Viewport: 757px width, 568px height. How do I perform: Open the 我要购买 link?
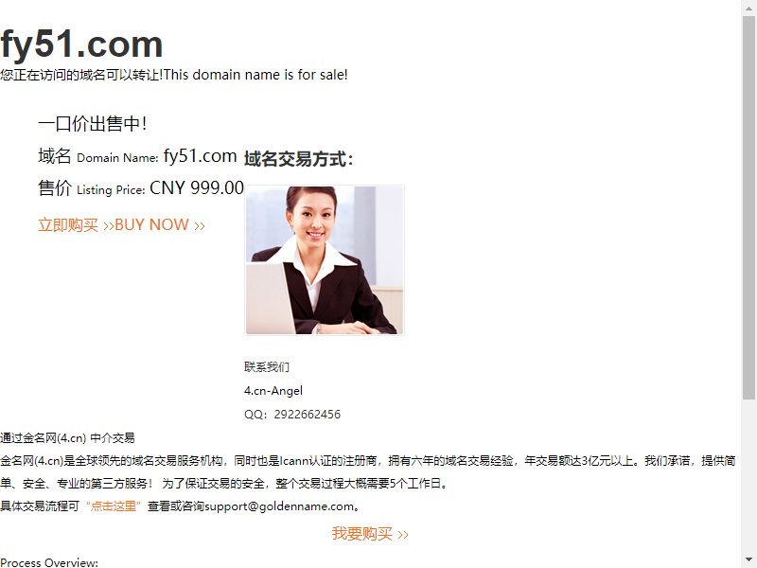[x=370, y=534]
